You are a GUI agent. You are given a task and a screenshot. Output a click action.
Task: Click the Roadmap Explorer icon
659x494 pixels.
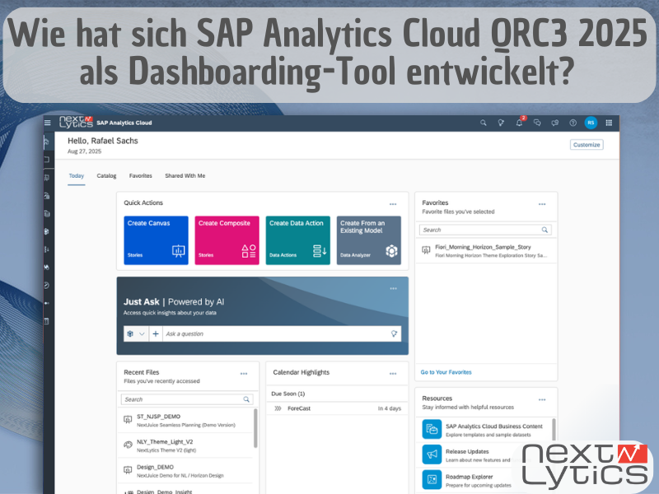(432, 479)
